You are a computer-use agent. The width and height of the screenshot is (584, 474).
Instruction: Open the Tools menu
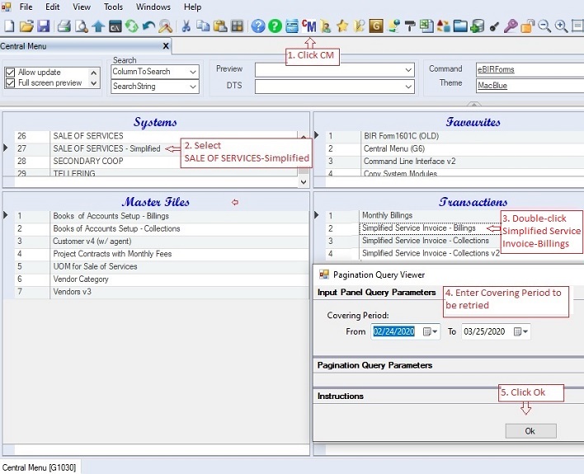coord(113,7)
